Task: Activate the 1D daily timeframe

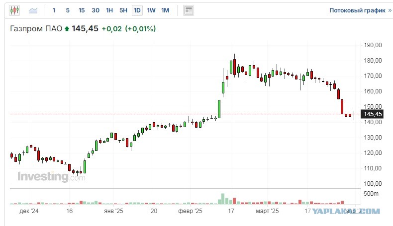Action: pos(137,10)
